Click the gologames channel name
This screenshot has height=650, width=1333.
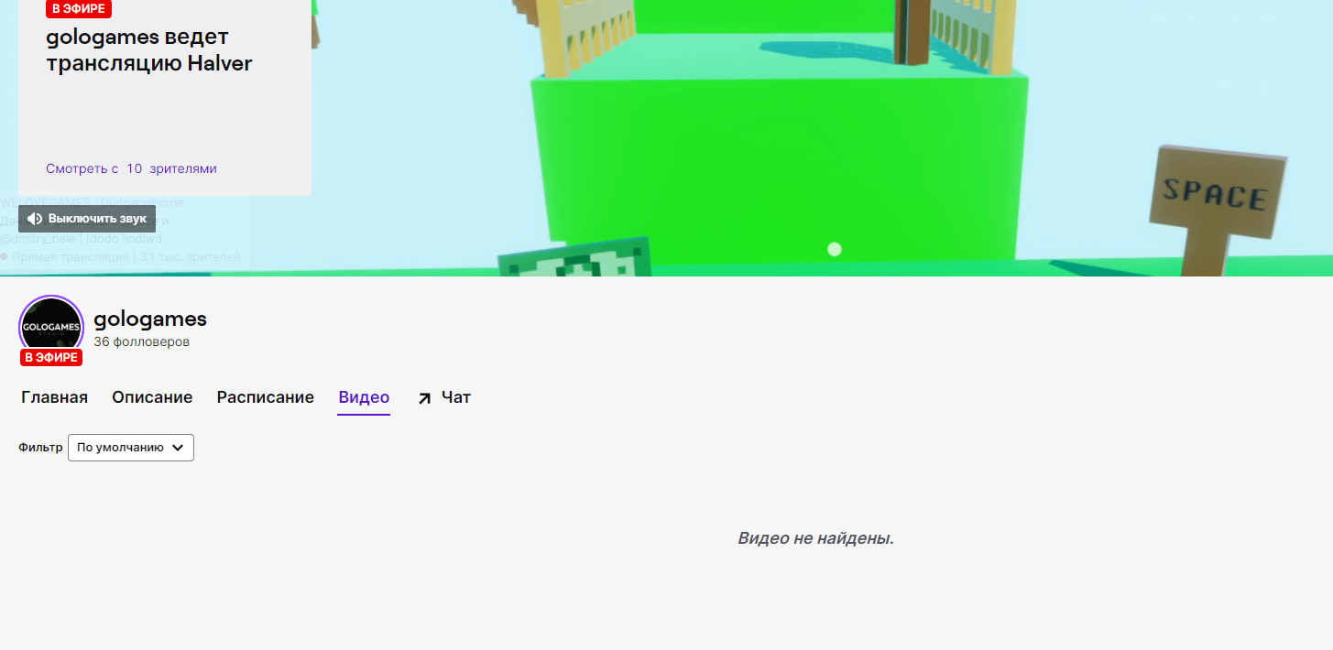point(150,319)
